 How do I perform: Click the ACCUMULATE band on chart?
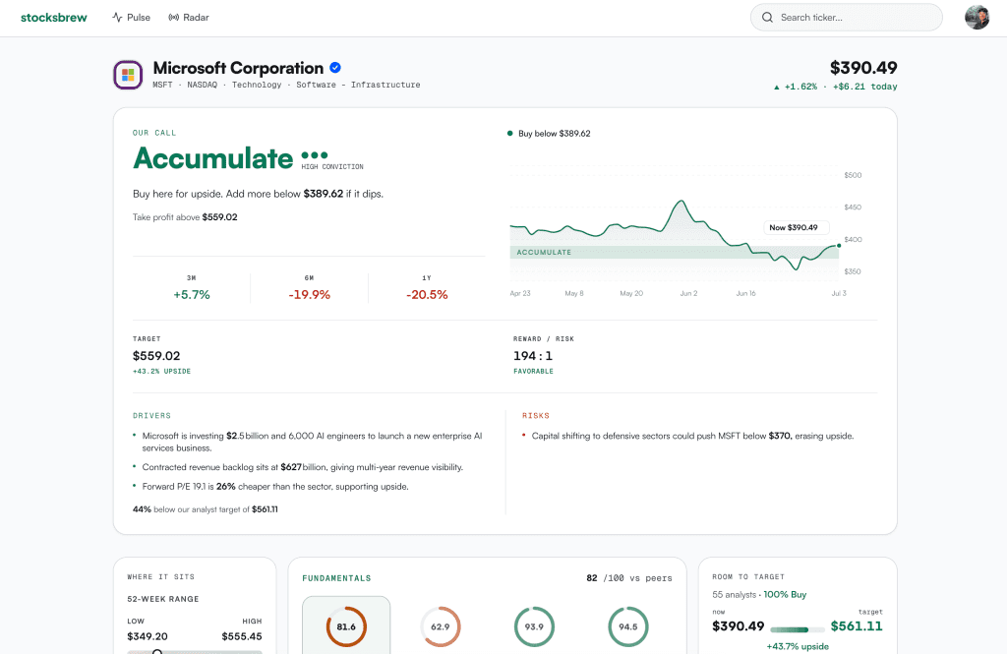(x=675, y=253)
